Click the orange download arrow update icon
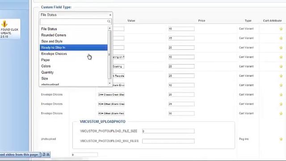This screenshot has width=286, height=161. [4, 24]
